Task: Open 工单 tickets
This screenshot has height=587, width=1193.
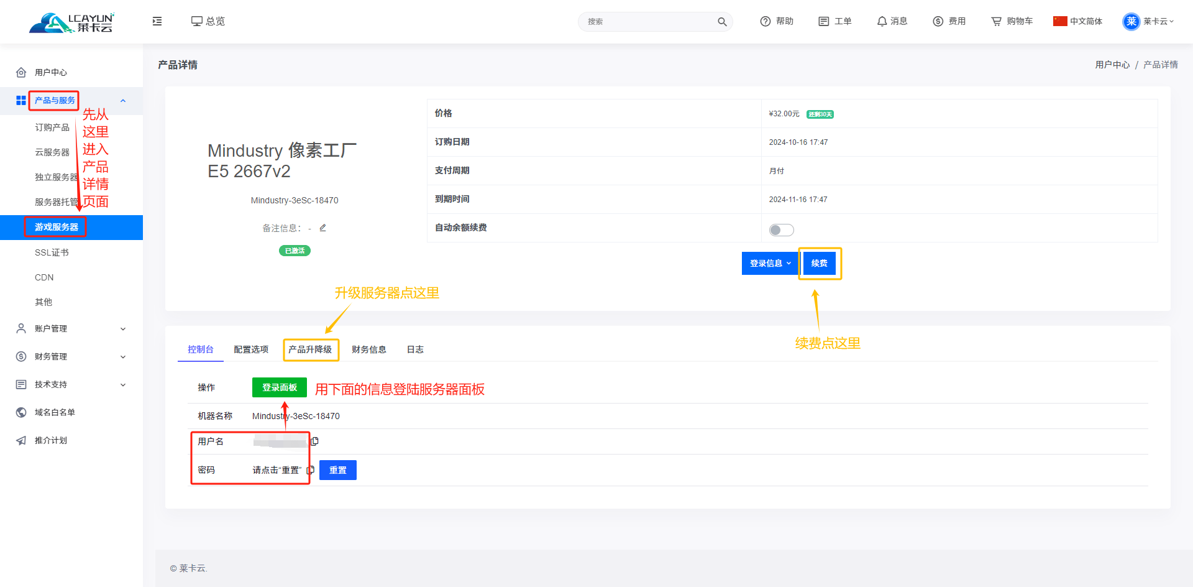Action: pos(835,21)
